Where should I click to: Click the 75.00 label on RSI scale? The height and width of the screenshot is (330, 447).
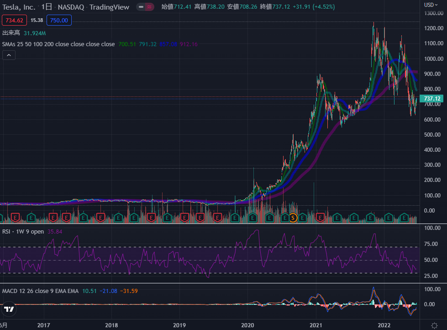(x=431, y=244)
